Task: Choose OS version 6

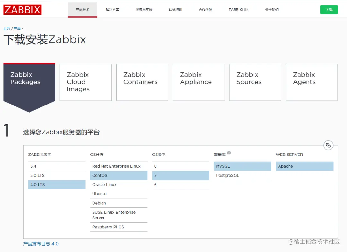Action: (x=181, y=185)
